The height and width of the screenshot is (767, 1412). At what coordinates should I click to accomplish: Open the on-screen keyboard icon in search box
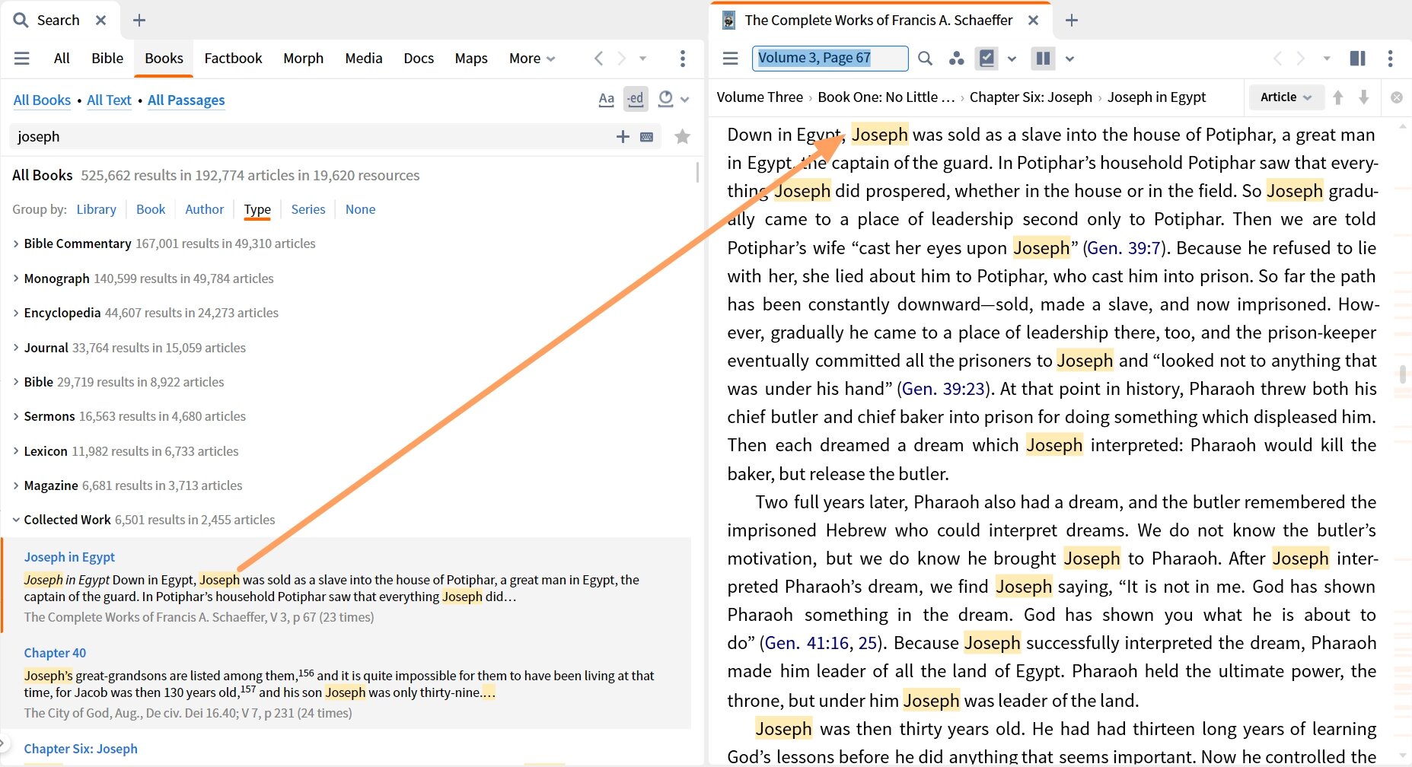pos(646,137)
